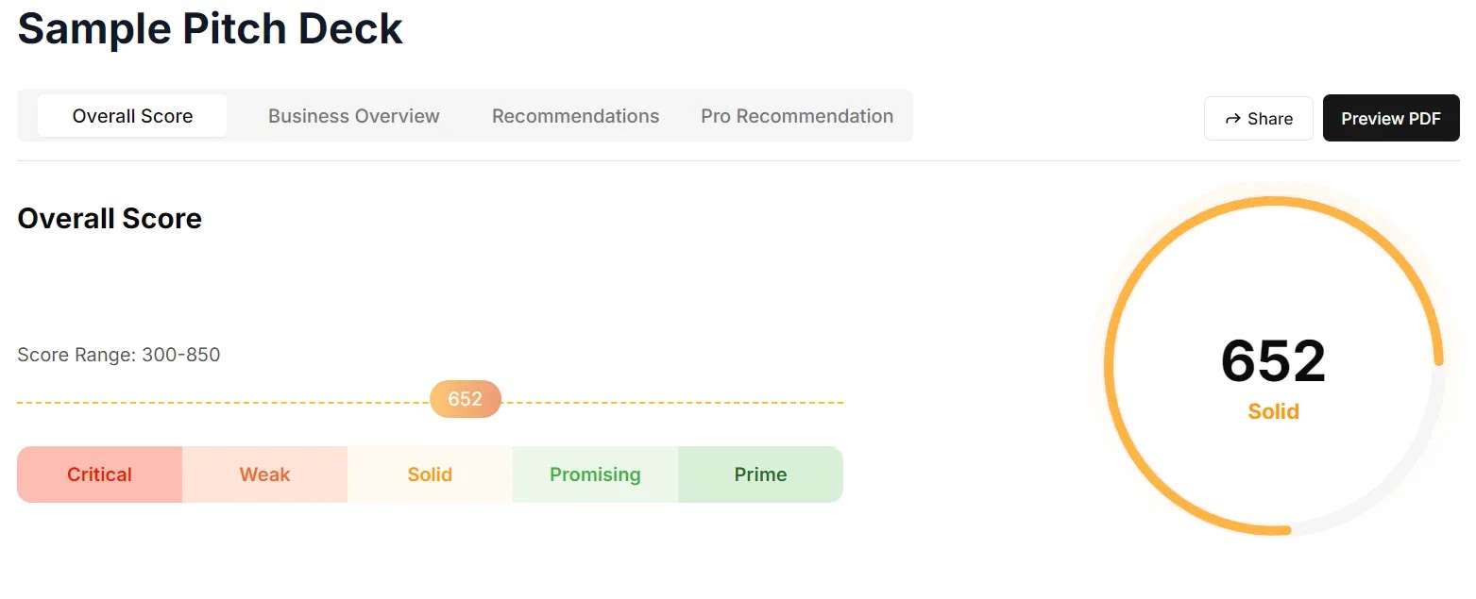Click the Share arrow icon
This screenshot has height=599, width=1476.
click(x=1232, y=119)
